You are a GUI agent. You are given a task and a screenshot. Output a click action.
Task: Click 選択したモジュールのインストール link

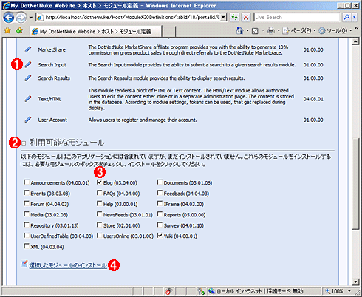tap(68, 265)
